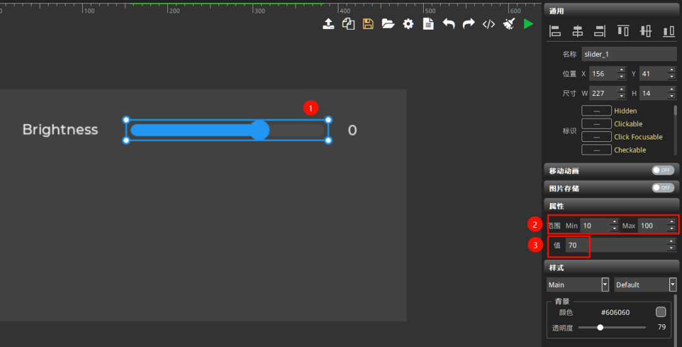Collapse the 属性 section header

click(x=613, y=206)
